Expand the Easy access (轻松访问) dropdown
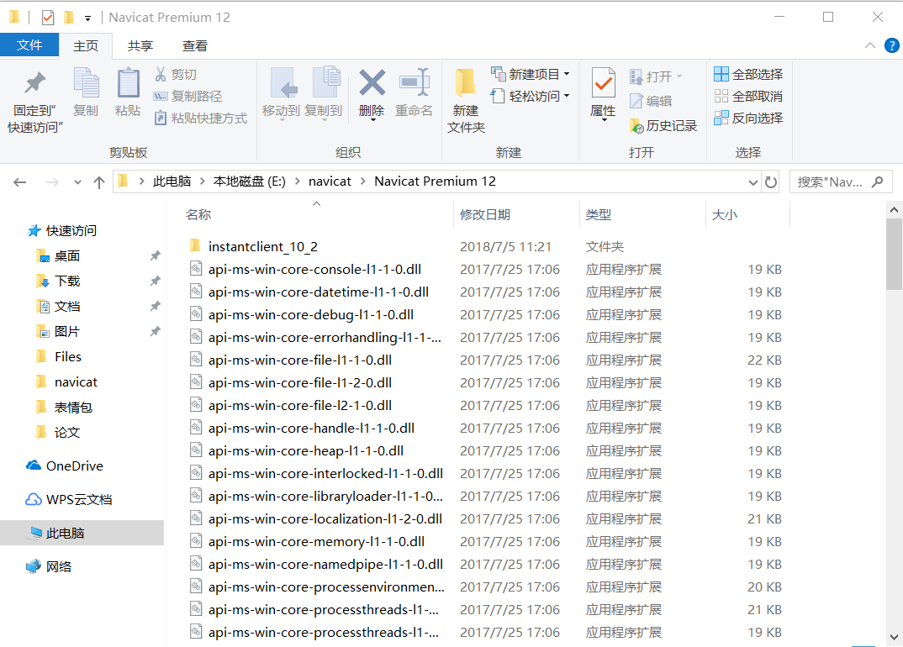This screenshot has width=903, height=647. [567, 96]
